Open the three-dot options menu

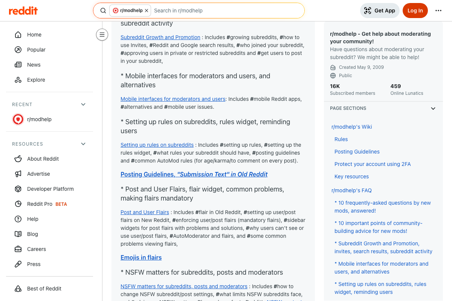click(x=438, y=11)
